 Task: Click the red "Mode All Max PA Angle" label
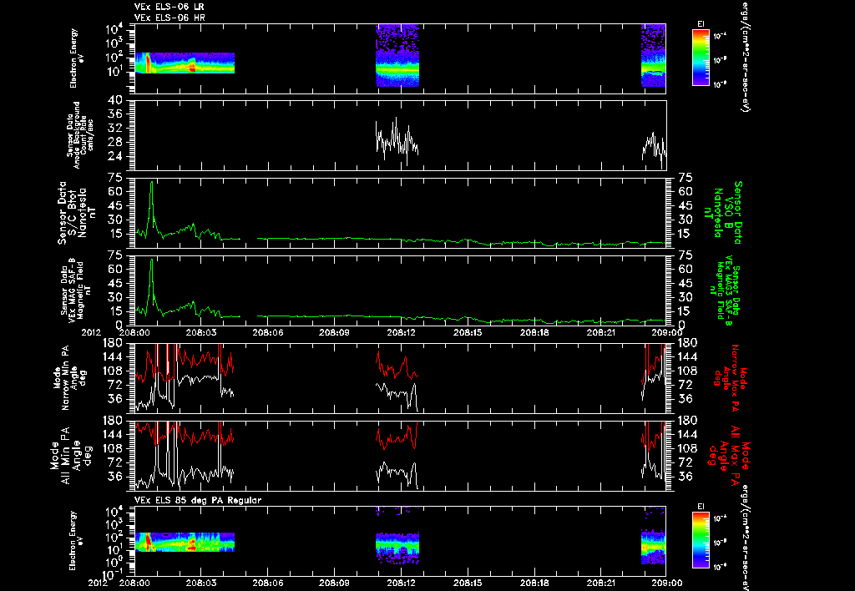coord(728,457)
